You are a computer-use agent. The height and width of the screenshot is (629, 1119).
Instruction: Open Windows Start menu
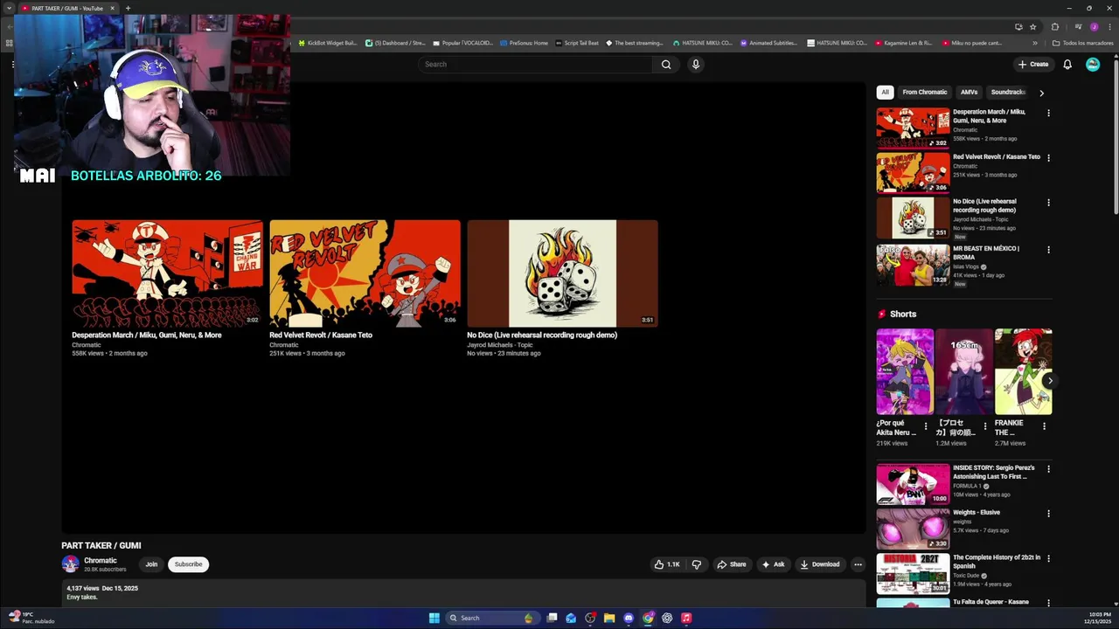(434, 618)
